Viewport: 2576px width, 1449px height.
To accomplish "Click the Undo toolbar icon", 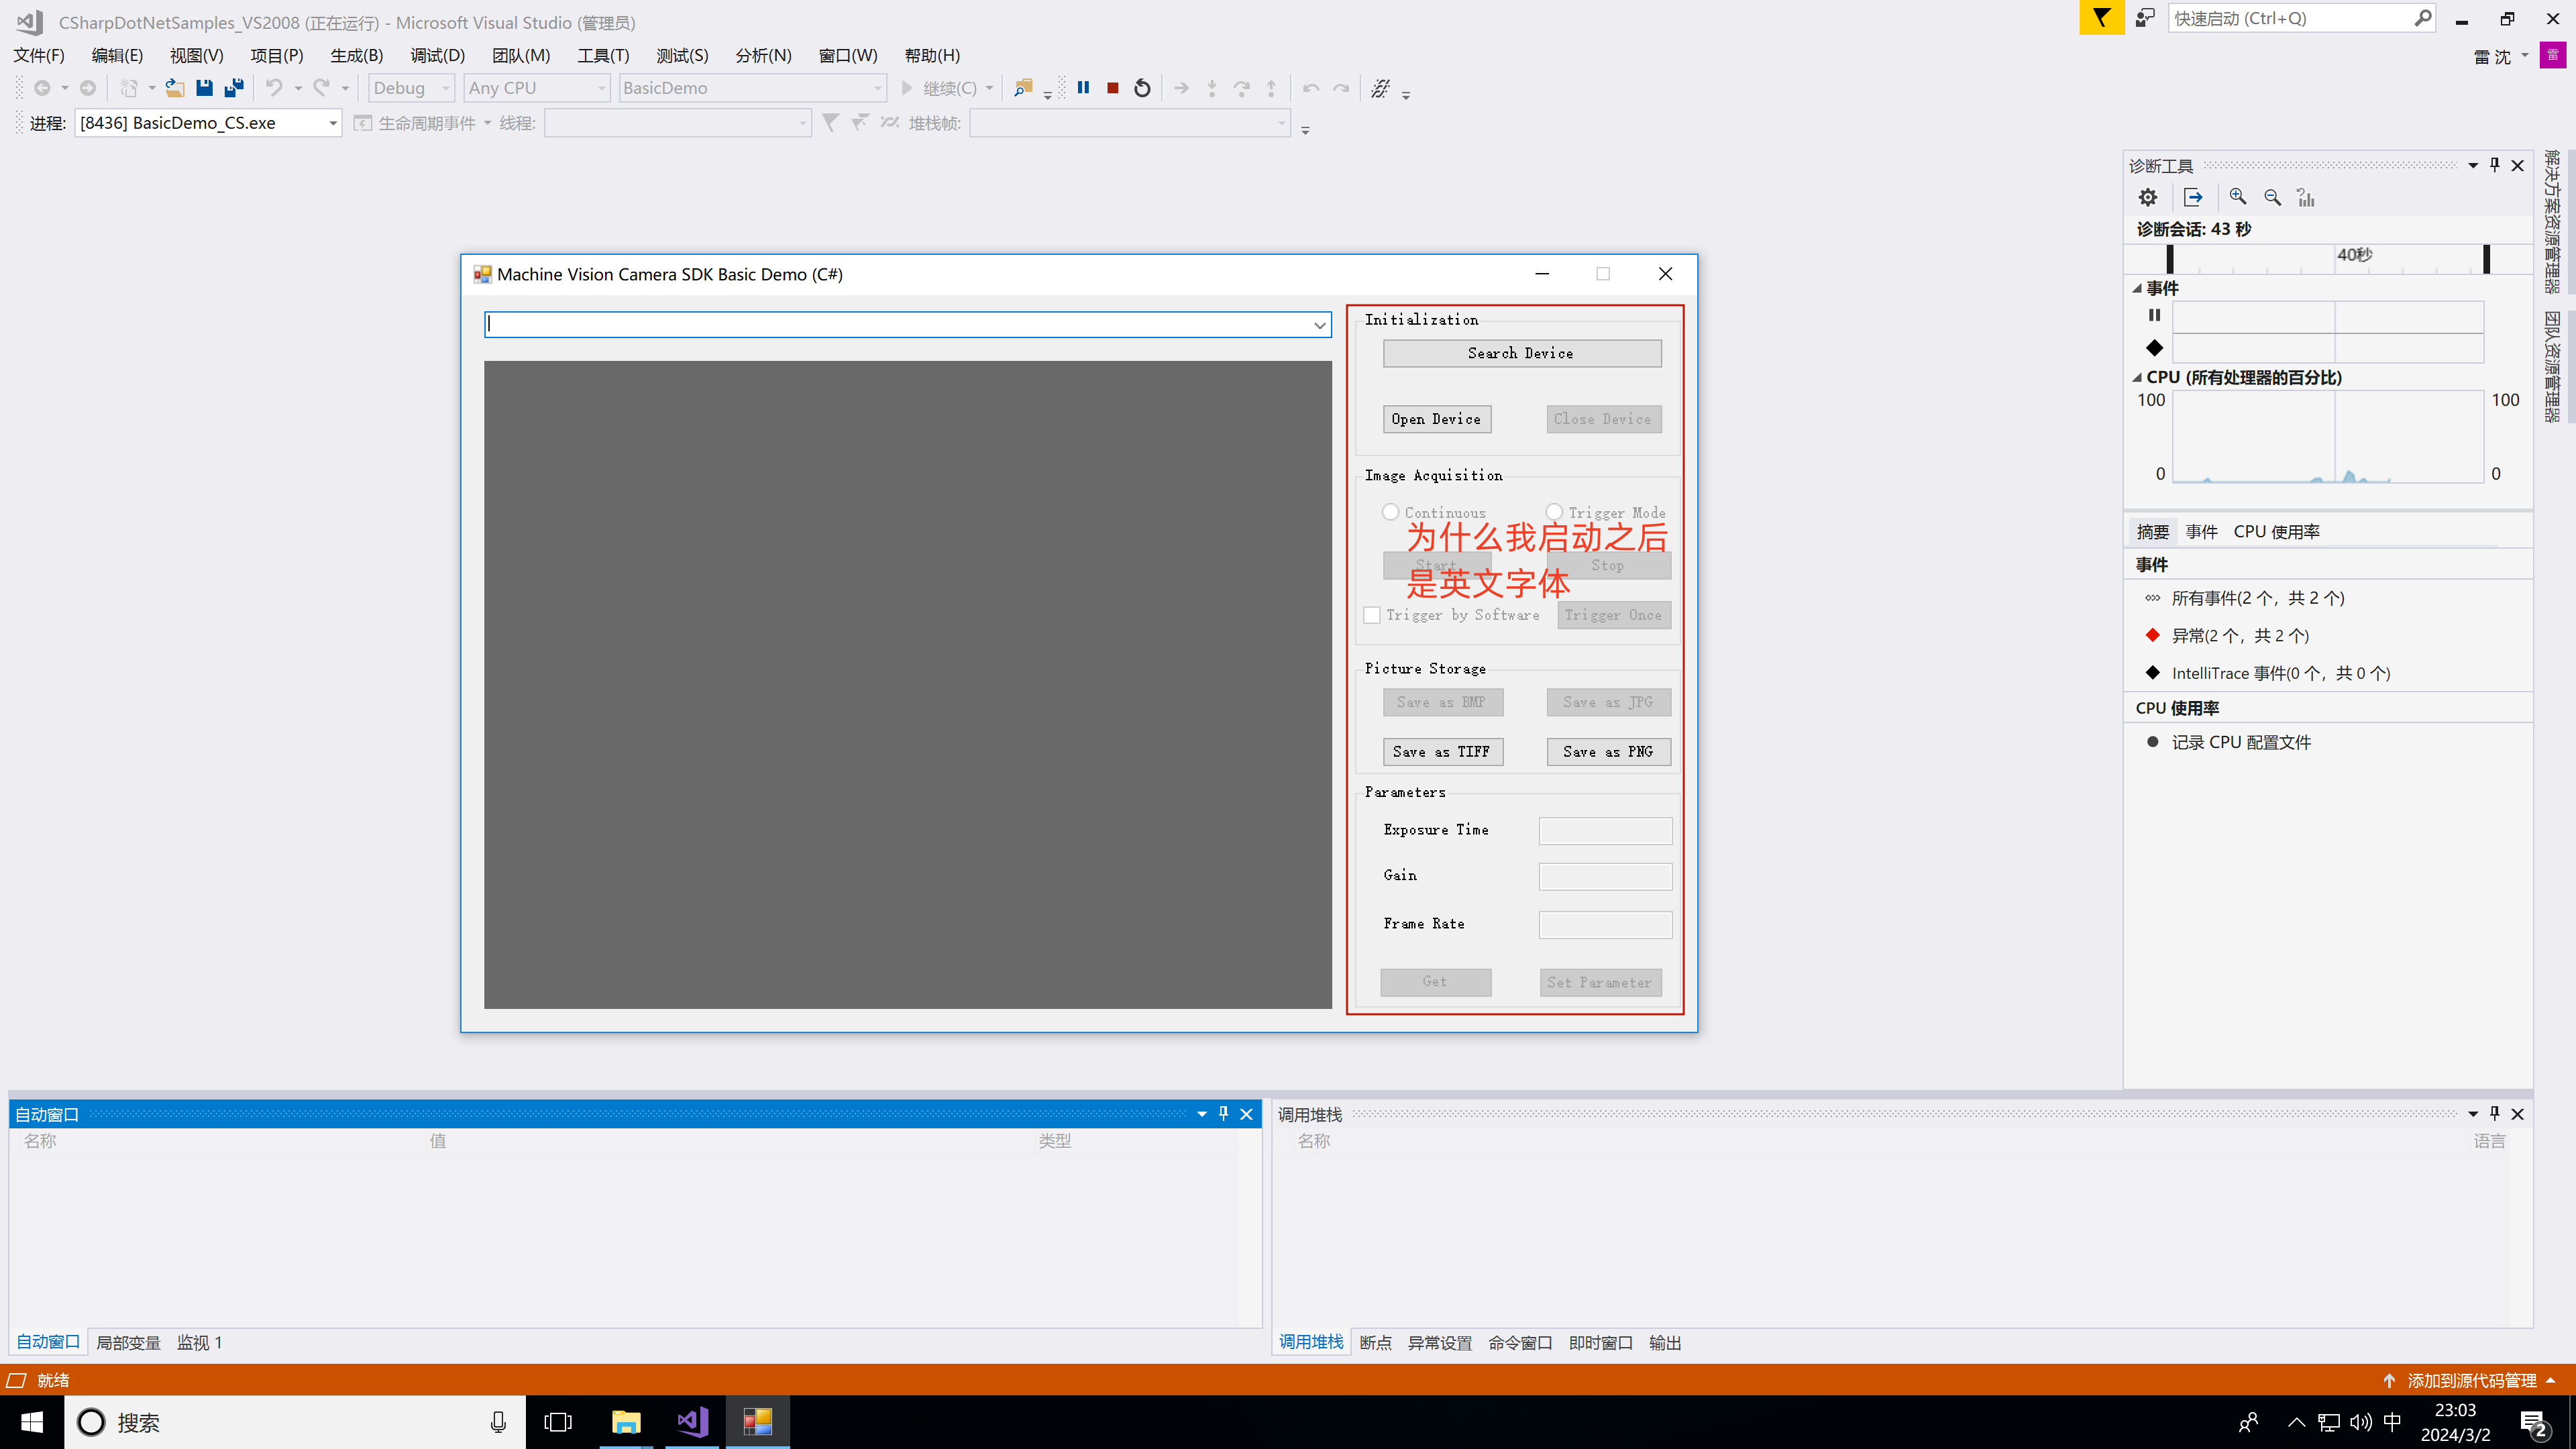I will click(274, 88).
